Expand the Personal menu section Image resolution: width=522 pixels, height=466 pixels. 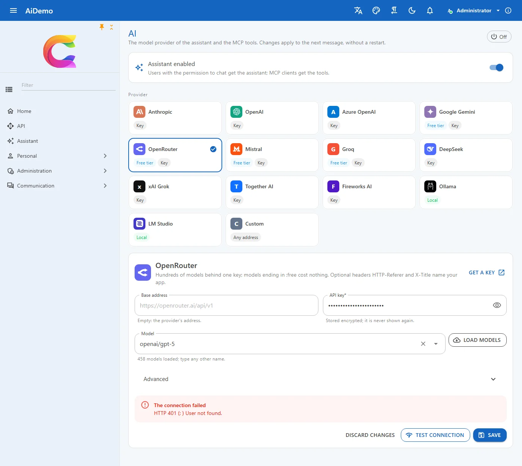[60, 156]
